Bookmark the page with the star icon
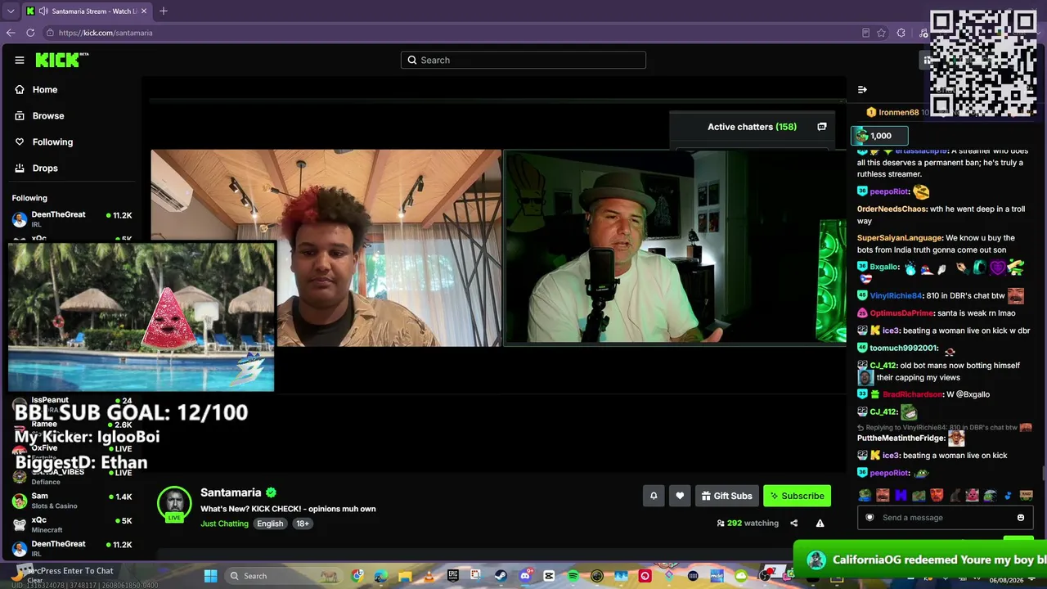 coord(882,33)
